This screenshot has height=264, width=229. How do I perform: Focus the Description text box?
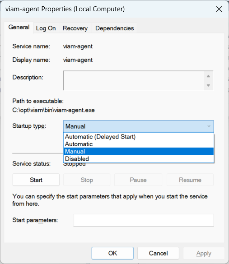click(x=134, y=80)
